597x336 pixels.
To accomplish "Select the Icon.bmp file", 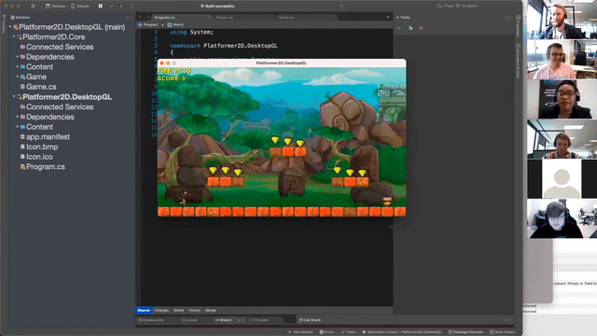I will [42, 147].
